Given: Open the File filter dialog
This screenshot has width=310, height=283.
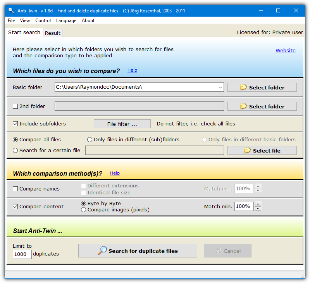Looking at the screenshot, I should click(x=122, y=124).
